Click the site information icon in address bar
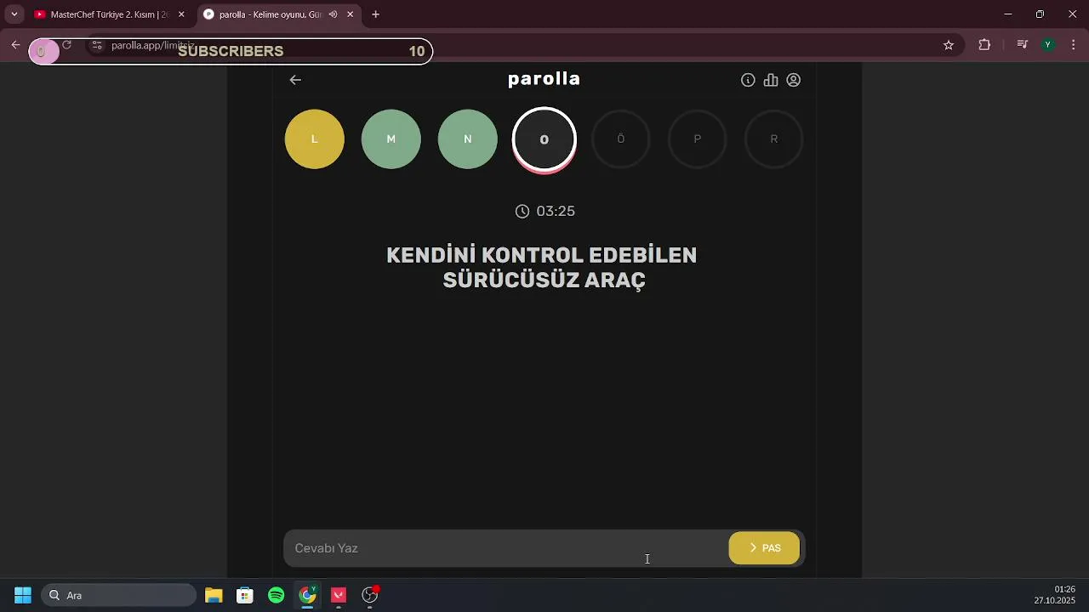 click(97, 45)
